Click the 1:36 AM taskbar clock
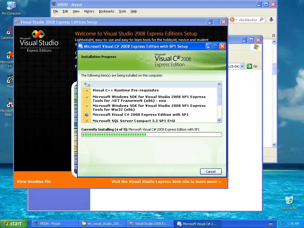This screenshot has height=228, width=304. 293,224
